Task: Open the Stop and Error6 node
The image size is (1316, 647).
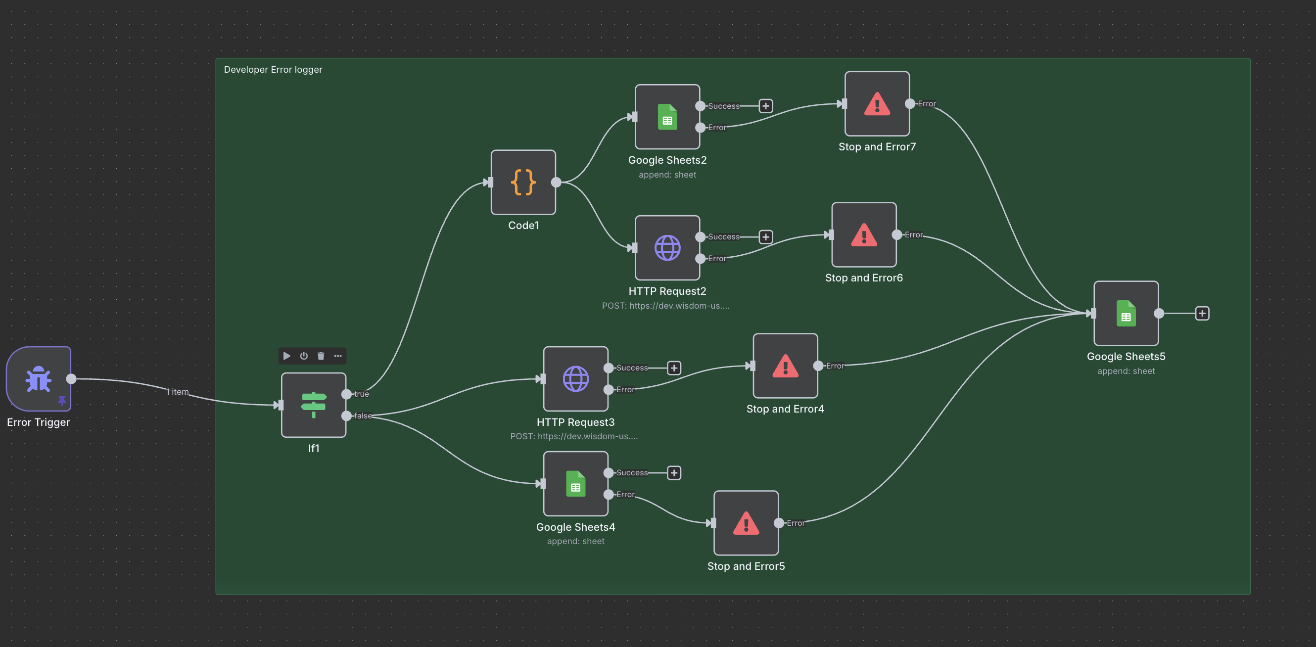Action: tap(864, 235)
